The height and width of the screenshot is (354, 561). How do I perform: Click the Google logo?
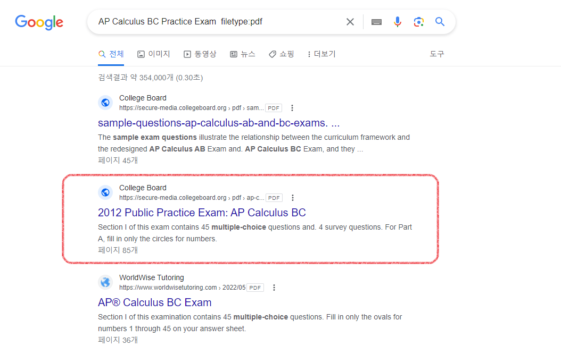click(x=39, y=22)
